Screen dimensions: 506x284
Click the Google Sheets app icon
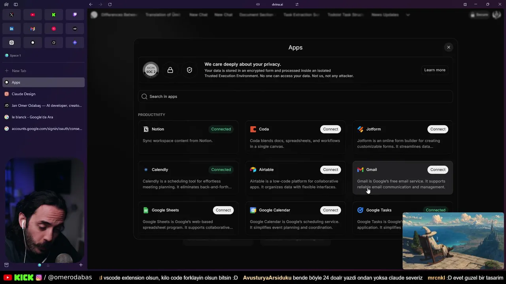point(146,210)
